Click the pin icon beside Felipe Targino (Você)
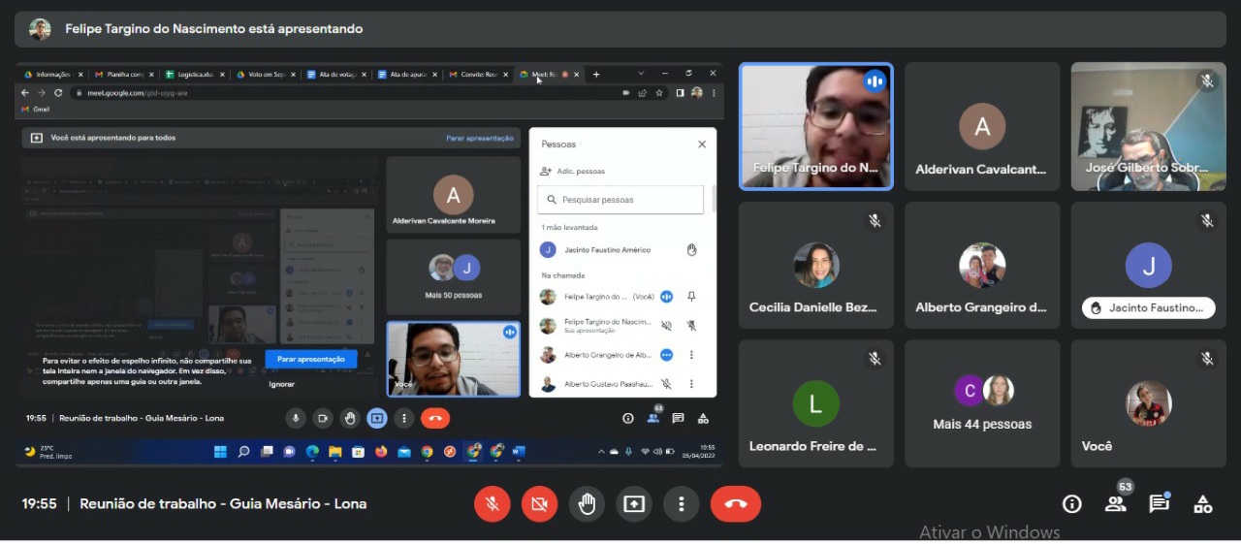 pyautogui.click(x=691, y=297)
